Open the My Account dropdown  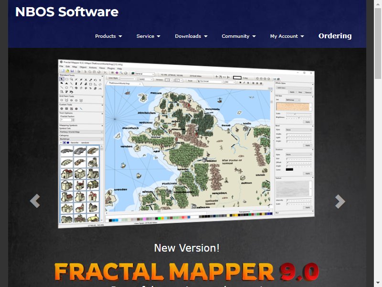point(287,36)
